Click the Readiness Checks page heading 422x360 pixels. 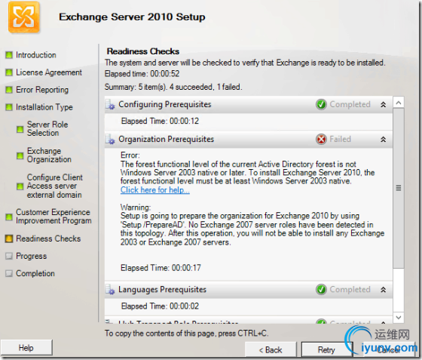[x=143, y=51]
